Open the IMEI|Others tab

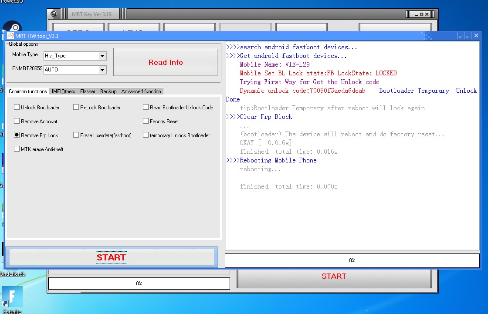click(64, 91)
